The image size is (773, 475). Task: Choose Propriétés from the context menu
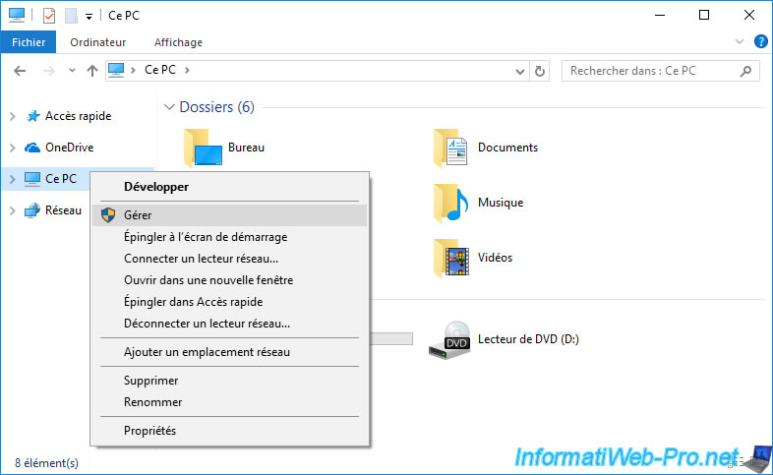[149, 430]
